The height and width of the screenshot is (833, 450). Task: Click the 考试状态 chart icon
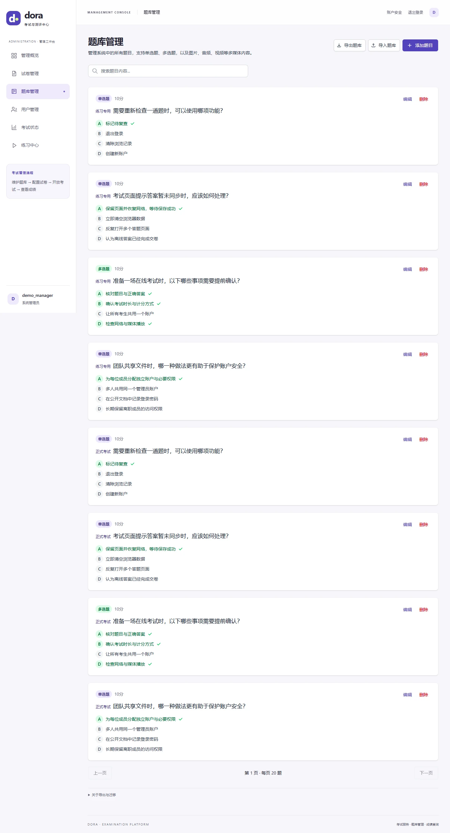click(x=14, y=127)
